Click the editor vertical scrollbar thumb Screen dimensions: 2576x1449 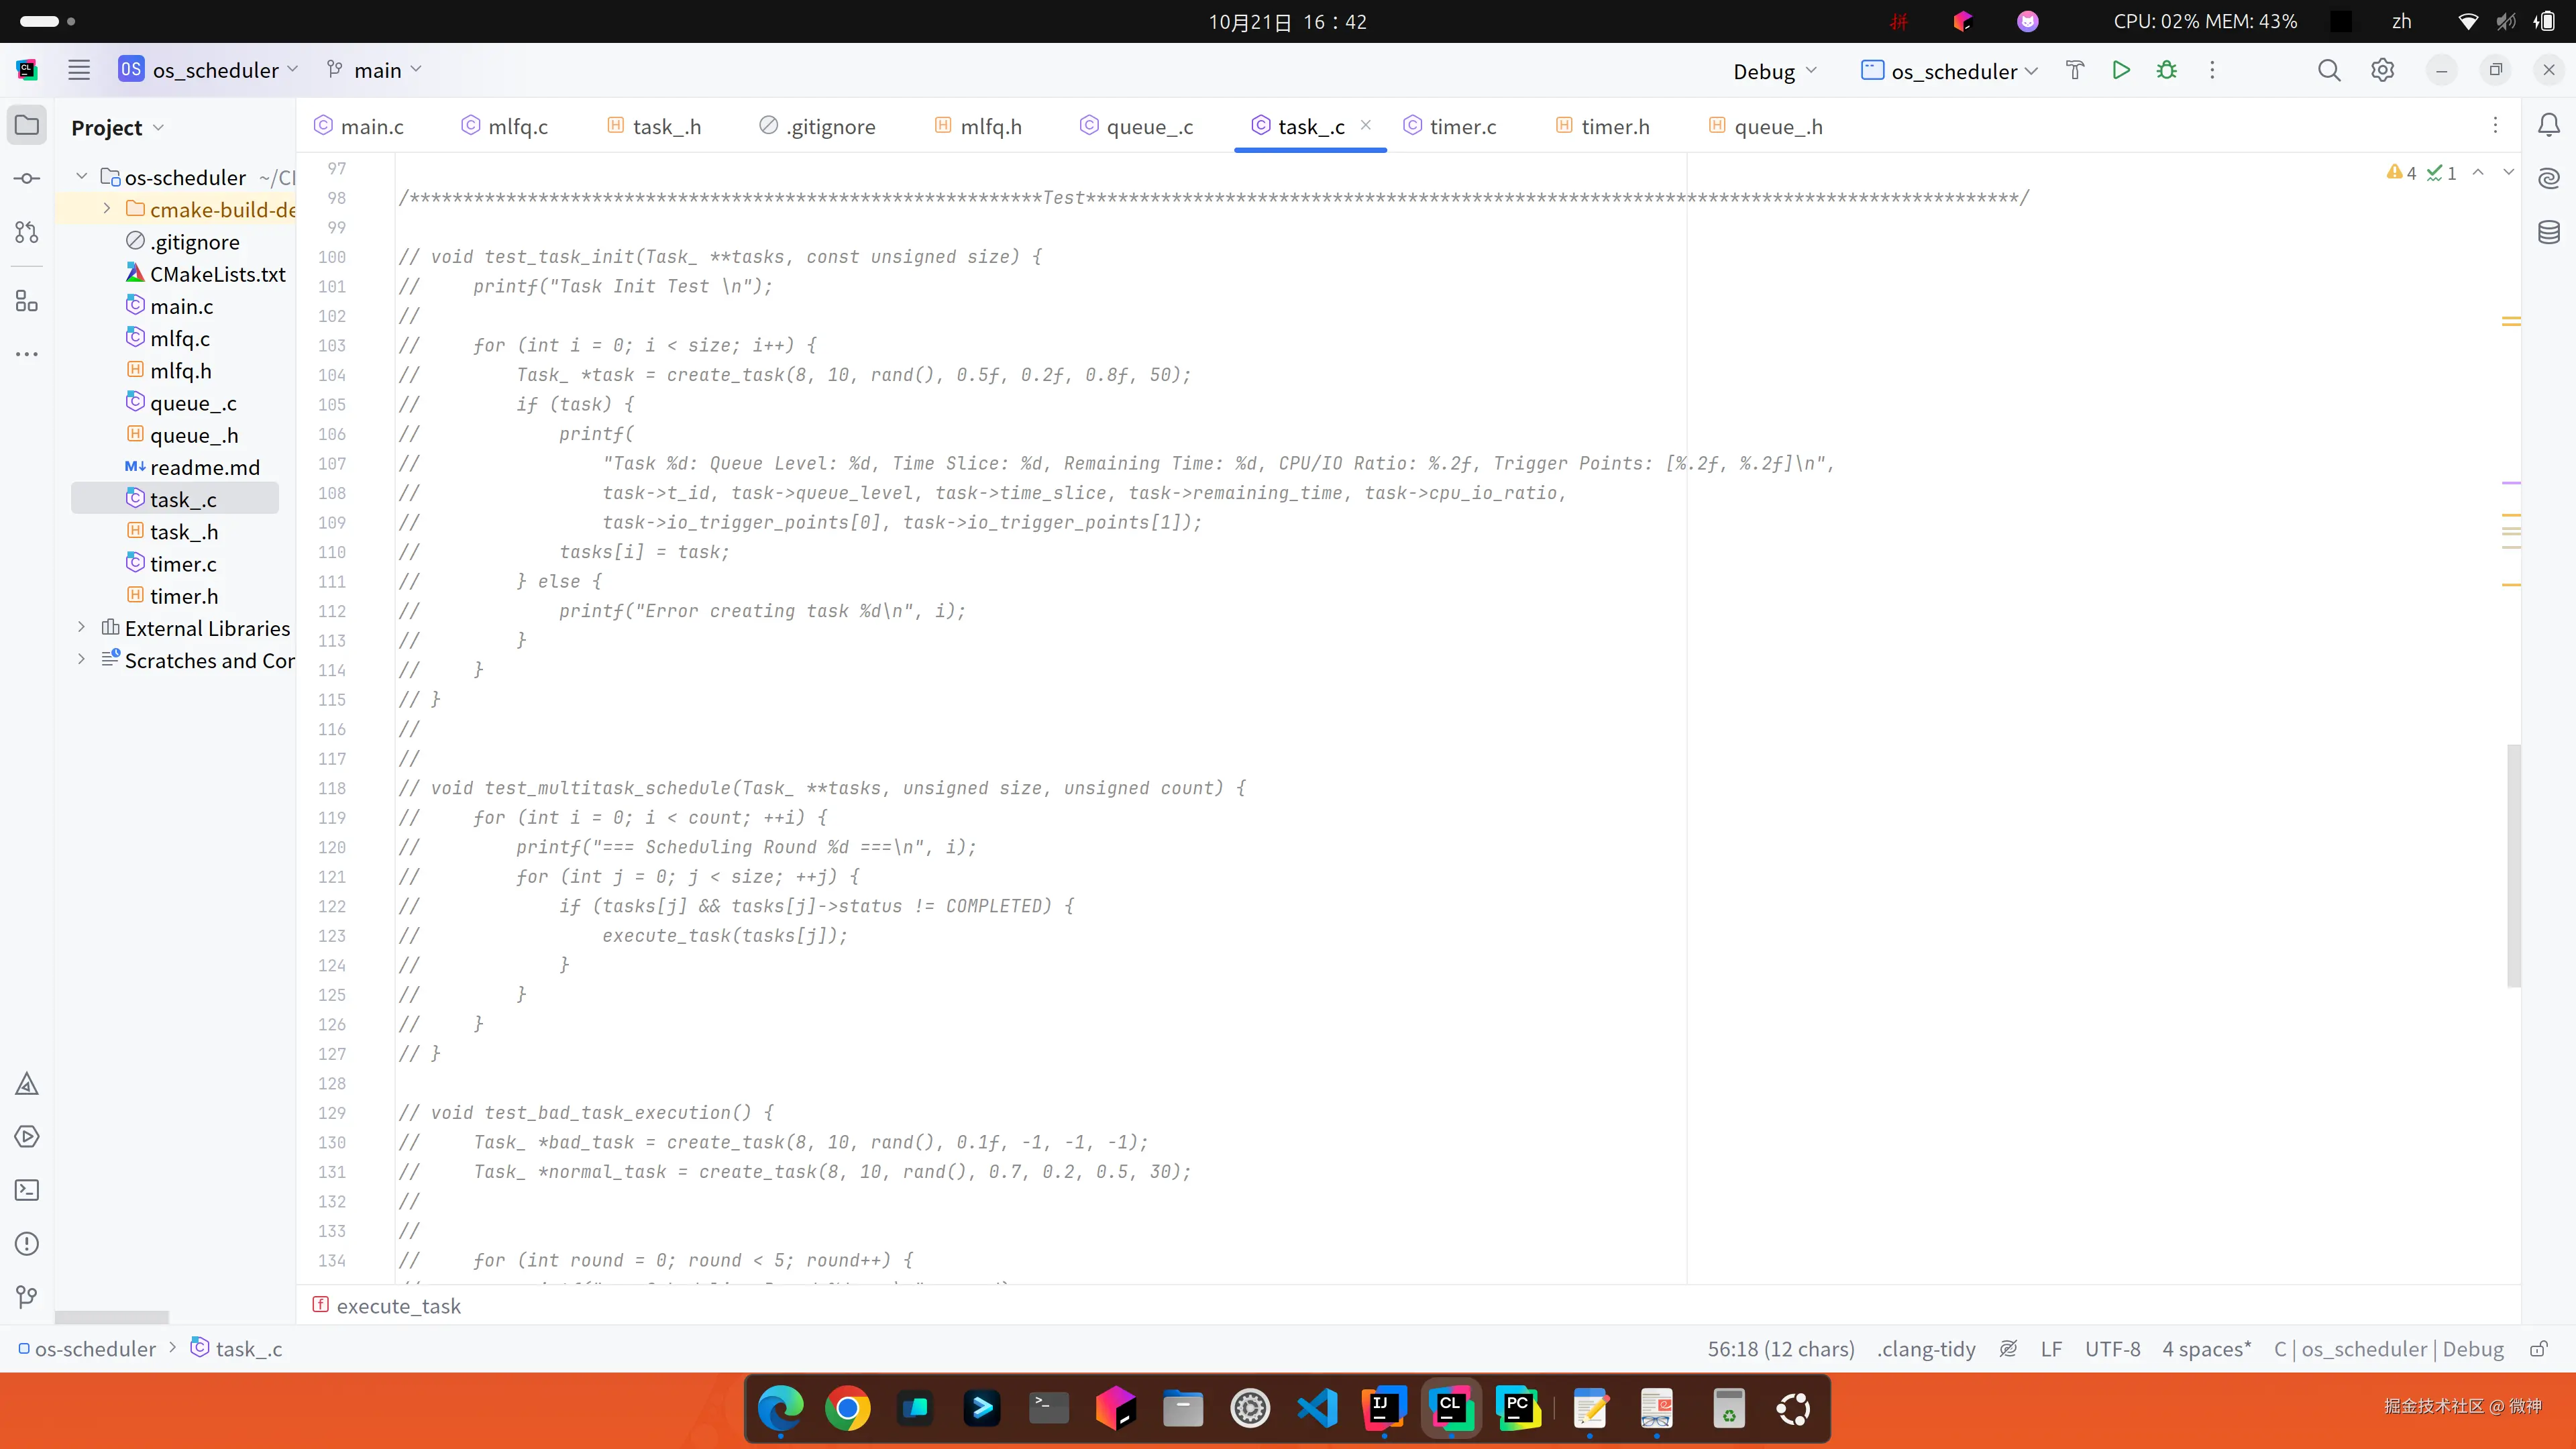[x=2513, y=865]
